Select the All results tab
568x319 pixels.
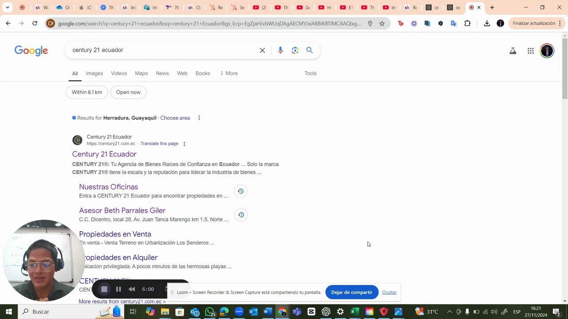[75, 74]
